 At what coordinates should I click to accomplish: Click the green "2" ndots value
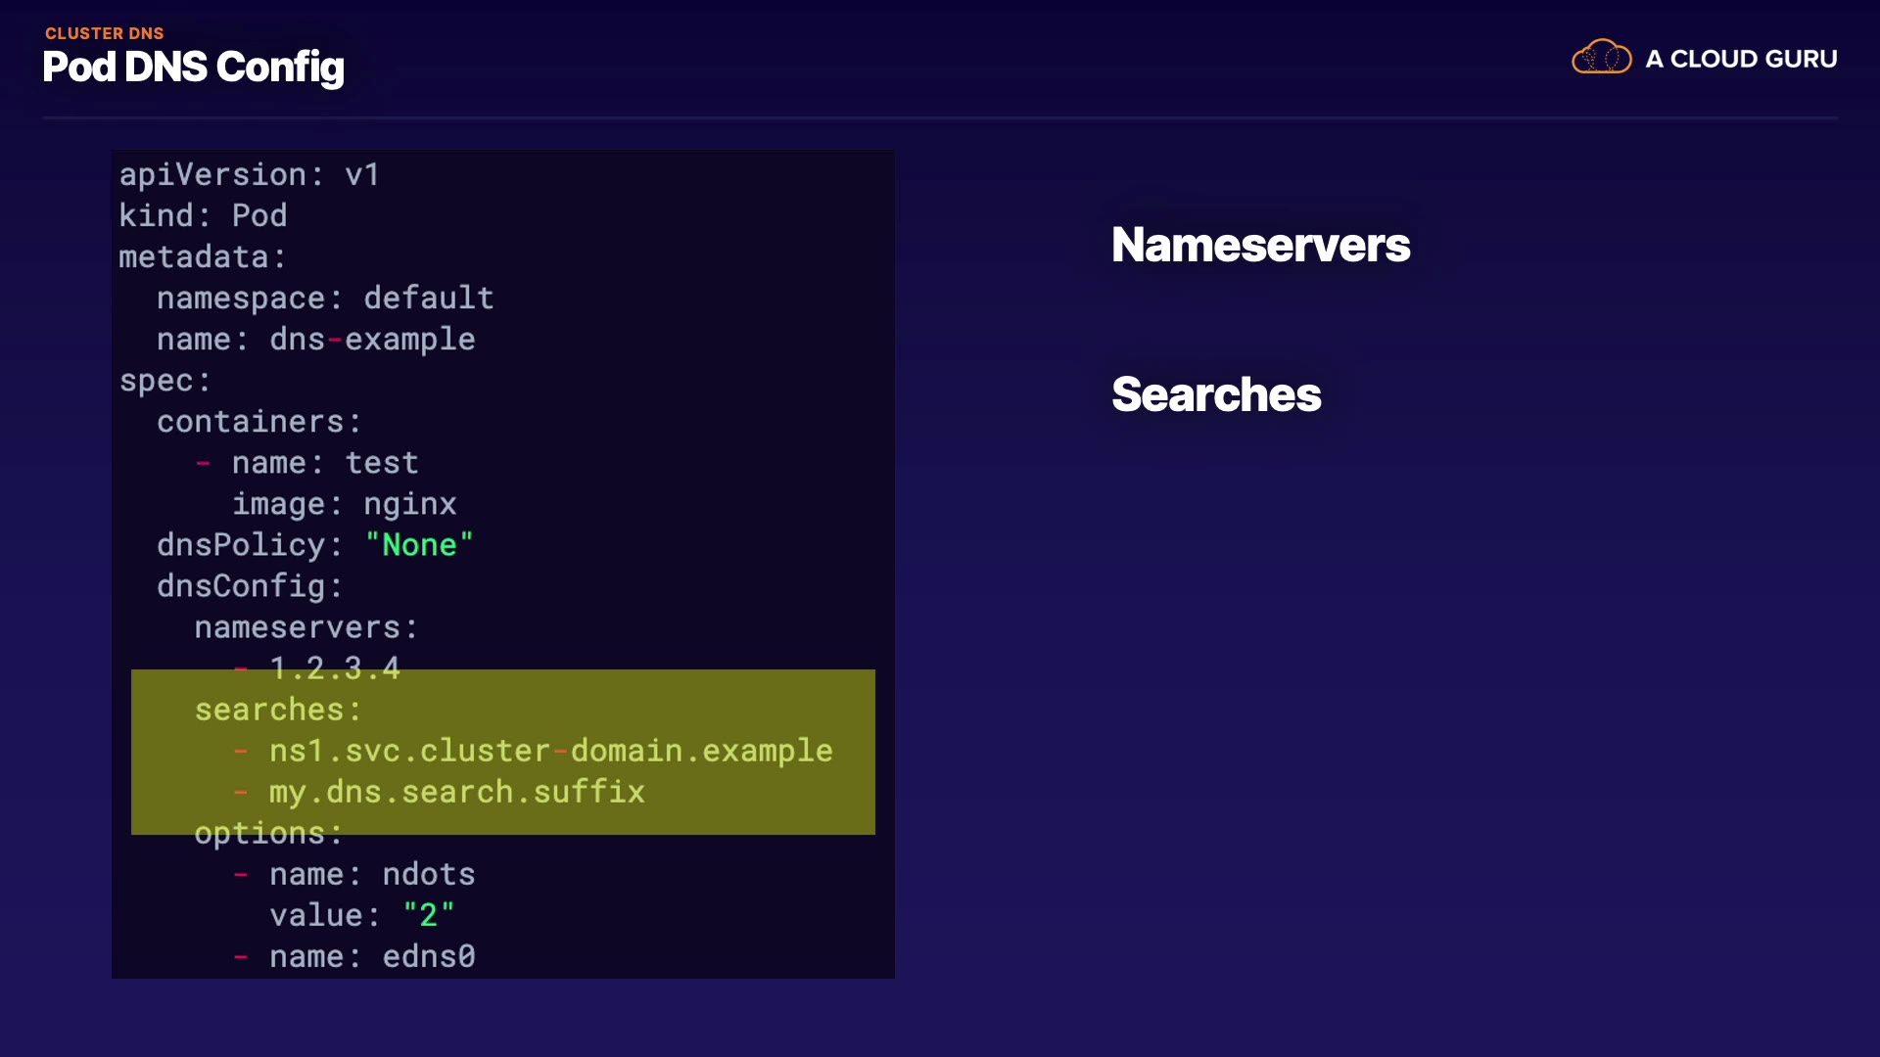pos(428,915)
